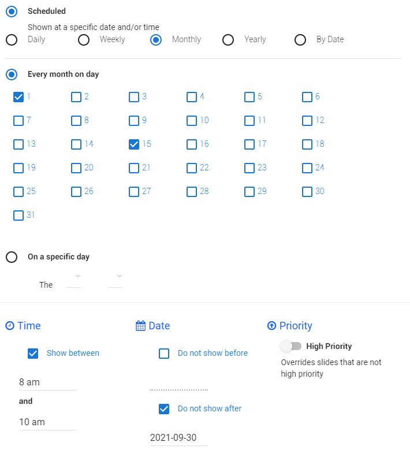Select the Weekly schedule option
Screen dimensions: 410x457
(x=84, y=39)
